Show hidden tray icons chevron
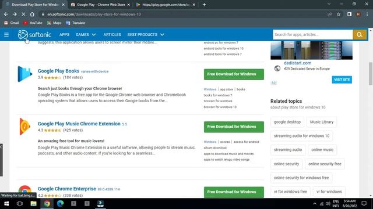This screenshot has height=209, width=373. [x=315, y=204]
